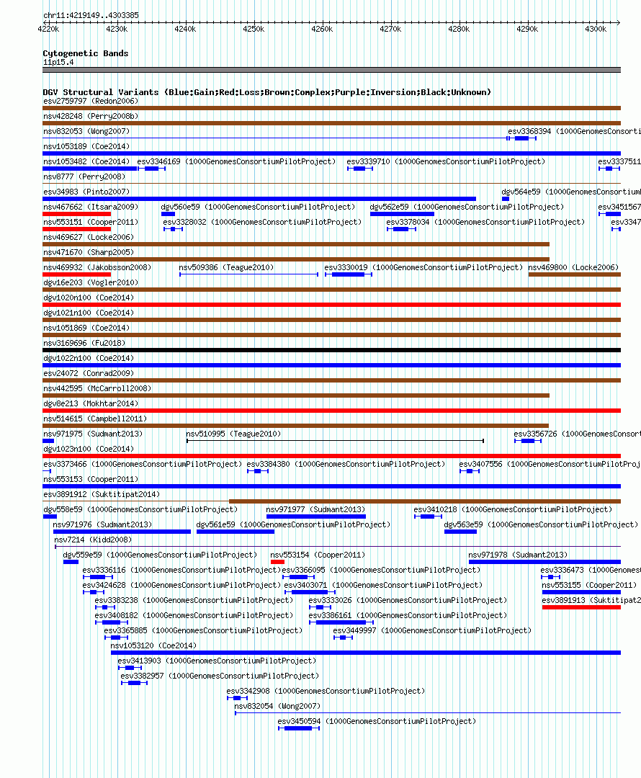Click the black nsv3169696 (Fu2018) bar
This screenshot has height=778, width=641.
coord(331,350)
